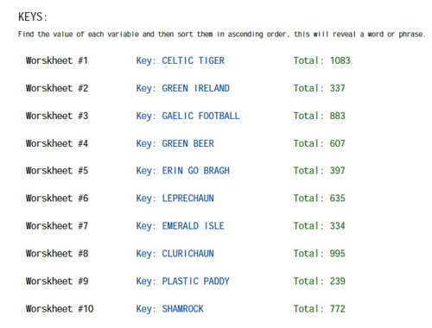Click Total: 883 value
The width and height of the screenshot is (432, 328).
(x=320, y=116)
